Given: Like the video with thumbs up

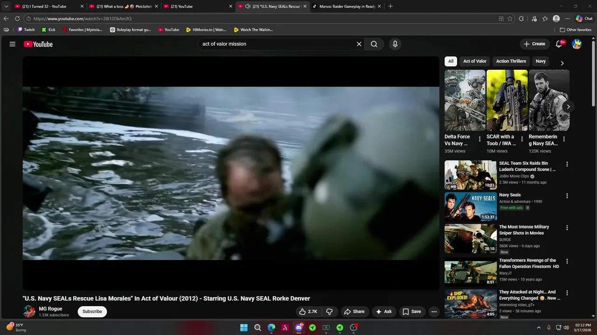Looking at the screenshot, I should pyautogui.click(x=308, y=312).
